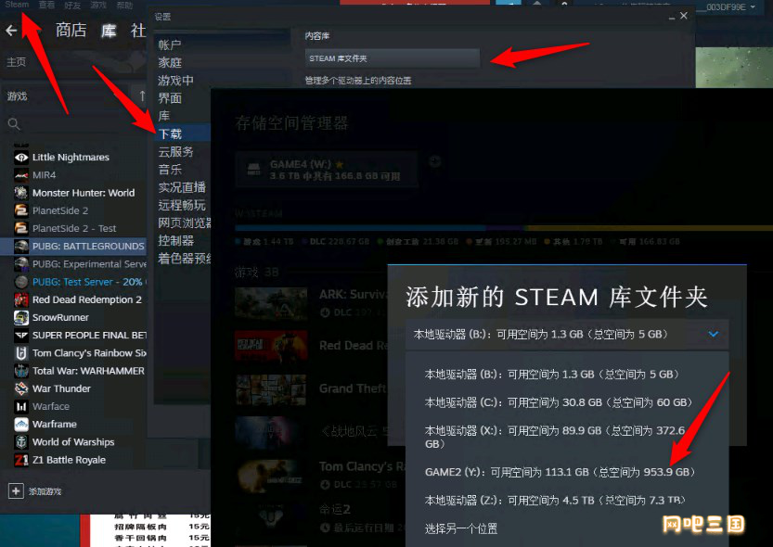Select the GAME4 (W:) drive tab
This screenshot has width=773, height=547.
point(327,170)
